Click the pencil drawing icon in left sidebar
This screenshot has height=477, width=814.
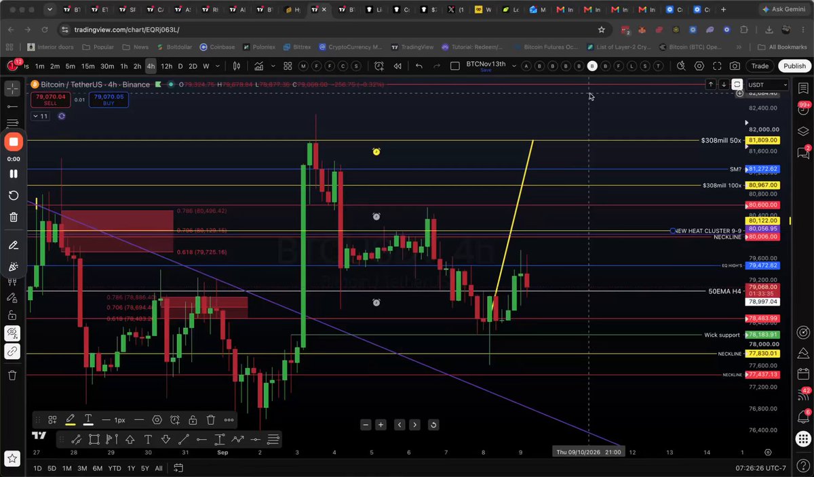pos(13,245)
